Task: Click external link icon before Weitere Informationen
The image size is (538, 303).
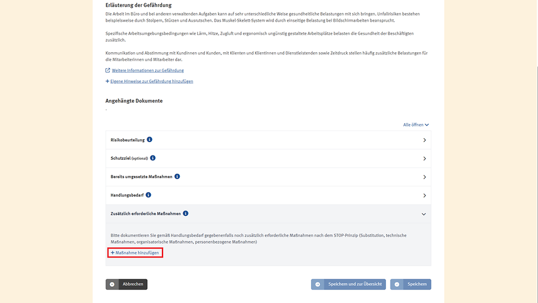Action: [x=108, y=70]
